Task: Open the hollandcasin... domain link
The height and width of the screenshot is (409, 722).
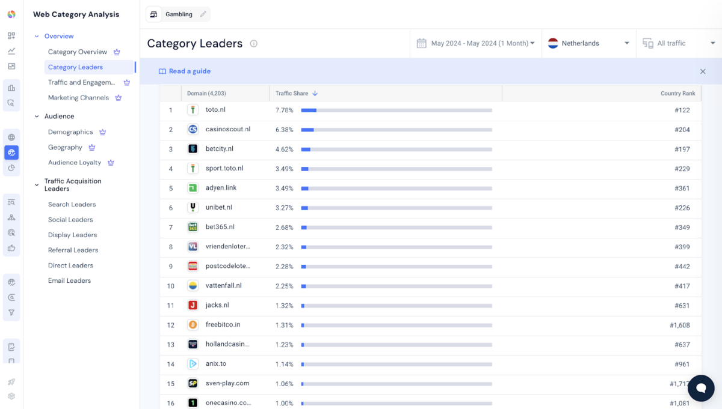Action: click(227, 344)
